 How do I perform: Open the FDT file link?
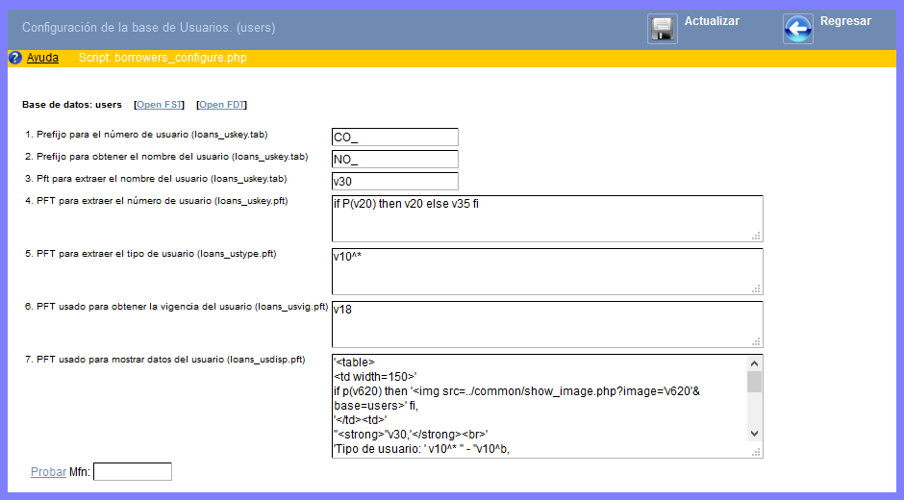pos(222,105)
